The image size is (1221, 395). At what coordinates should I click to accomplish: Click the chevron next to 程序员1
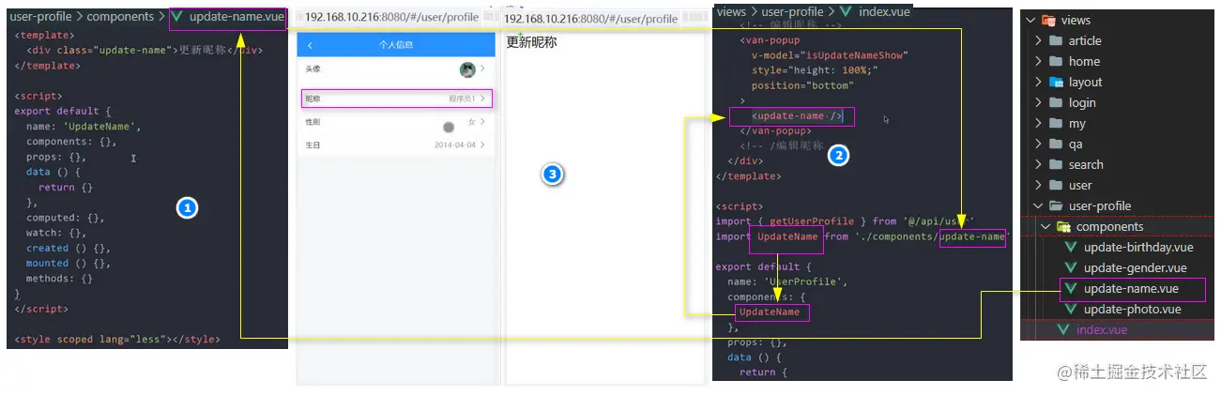click(482, 98)
